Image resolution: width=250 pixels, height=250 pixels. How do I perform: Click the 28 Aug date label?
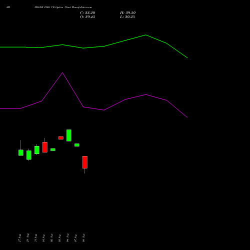coord(27,238)
